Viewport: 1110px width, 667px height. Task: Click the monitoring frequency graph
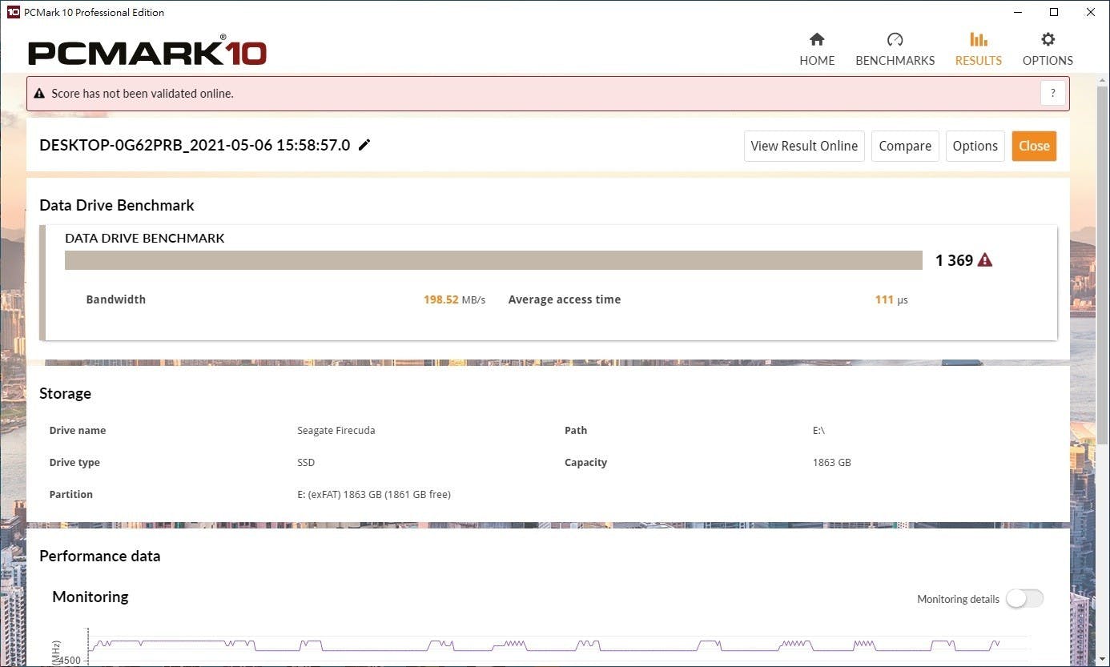point(545,645)
